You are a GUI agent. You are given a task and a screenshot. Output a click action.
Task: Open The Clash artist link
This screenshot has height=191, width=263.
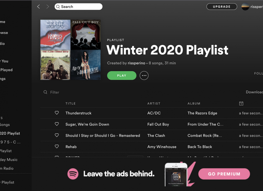click(x=156, y=136)
